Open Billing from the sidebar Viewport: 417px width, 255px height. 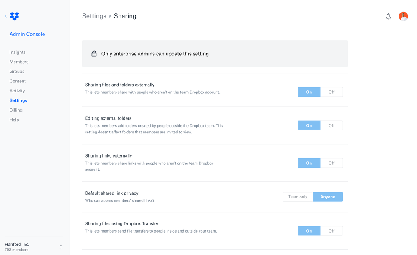tap(16, 110)
